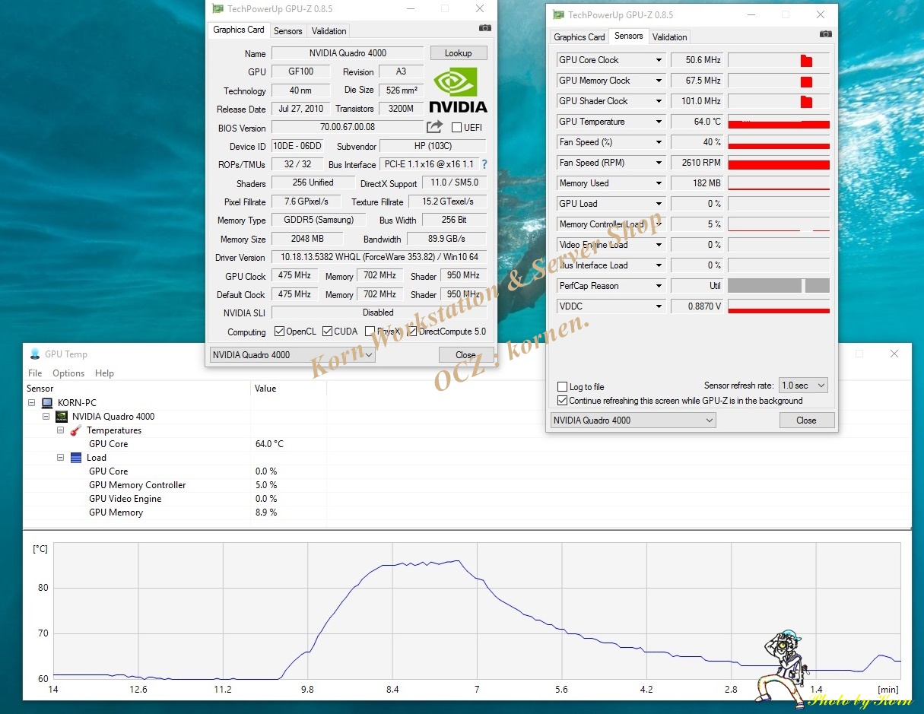Open the VDDC sensor dropdown
The width and height of the screenshot is (924, 714).
click(659, 306)
